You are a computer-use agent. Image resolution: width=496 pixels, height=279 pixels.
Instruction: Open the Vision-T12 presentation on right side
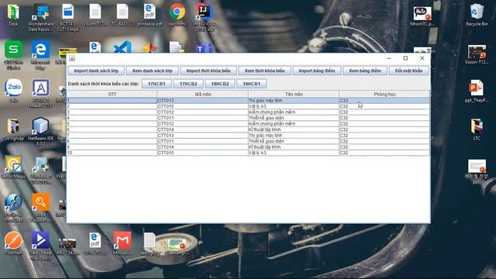[477, 54]
